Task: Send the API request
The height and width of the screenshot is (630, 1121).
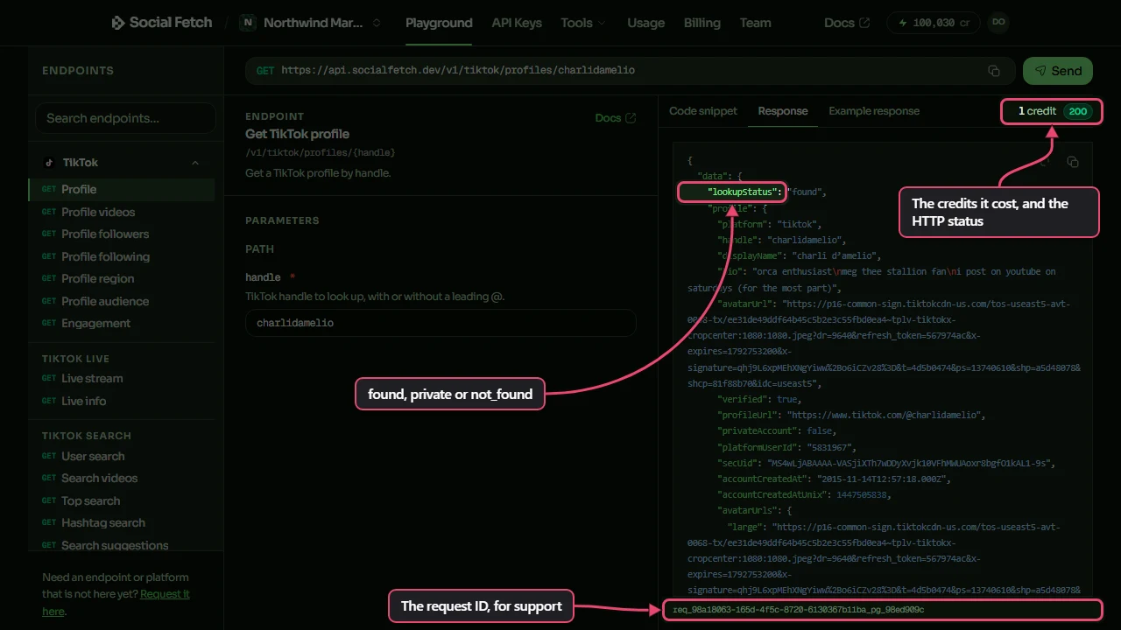Action: [1058, 71]
